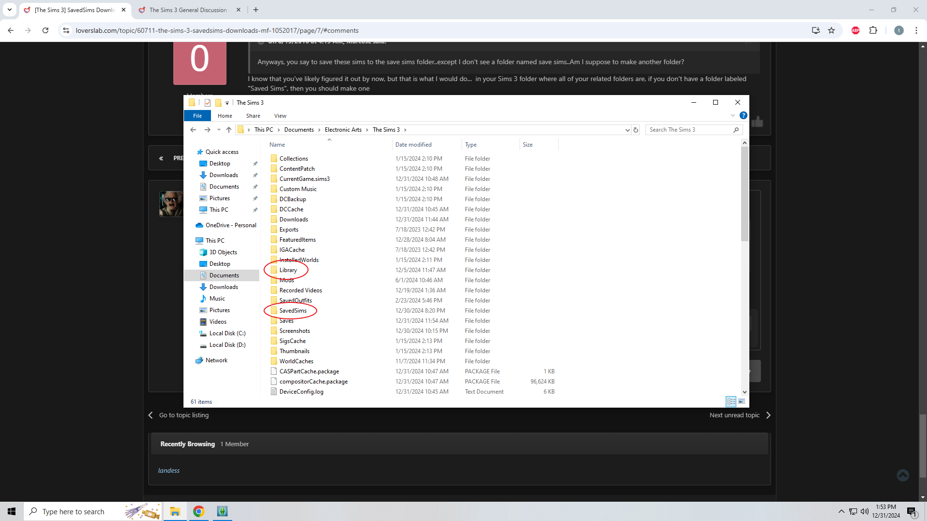Go back in the Chrome browser

point(11,30)
